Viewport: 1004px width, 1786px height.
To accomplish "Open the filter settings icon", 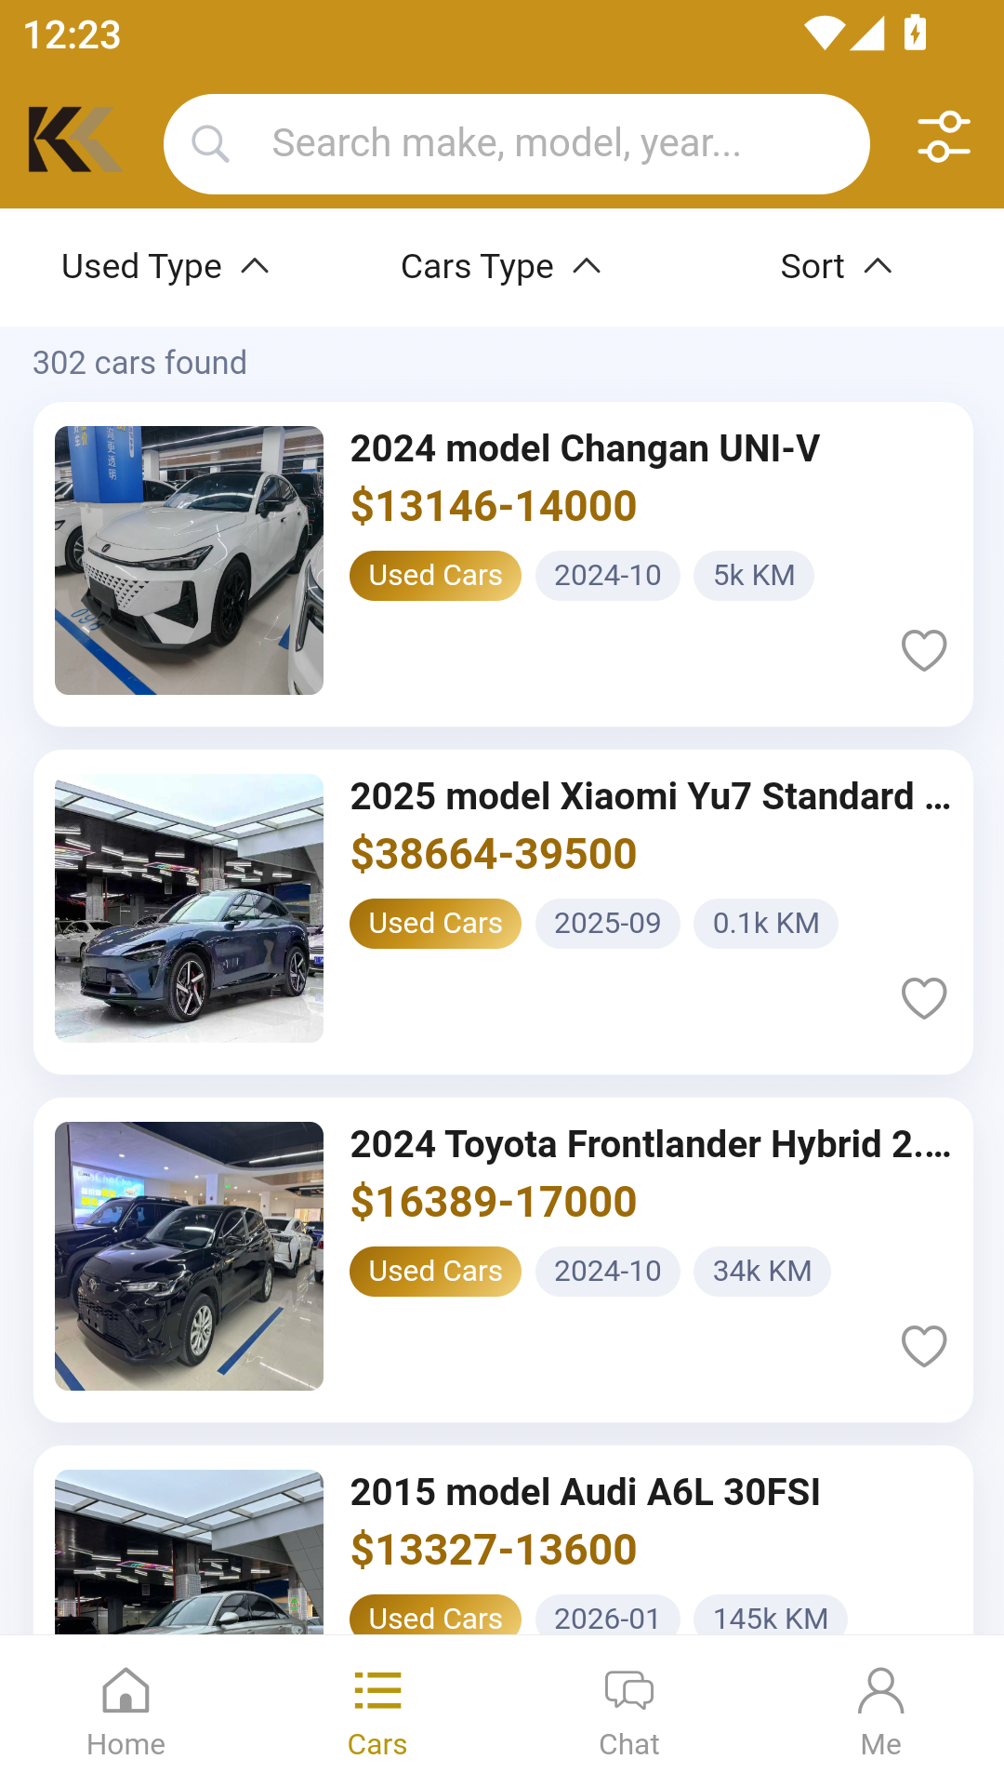I will click(944, 138).
